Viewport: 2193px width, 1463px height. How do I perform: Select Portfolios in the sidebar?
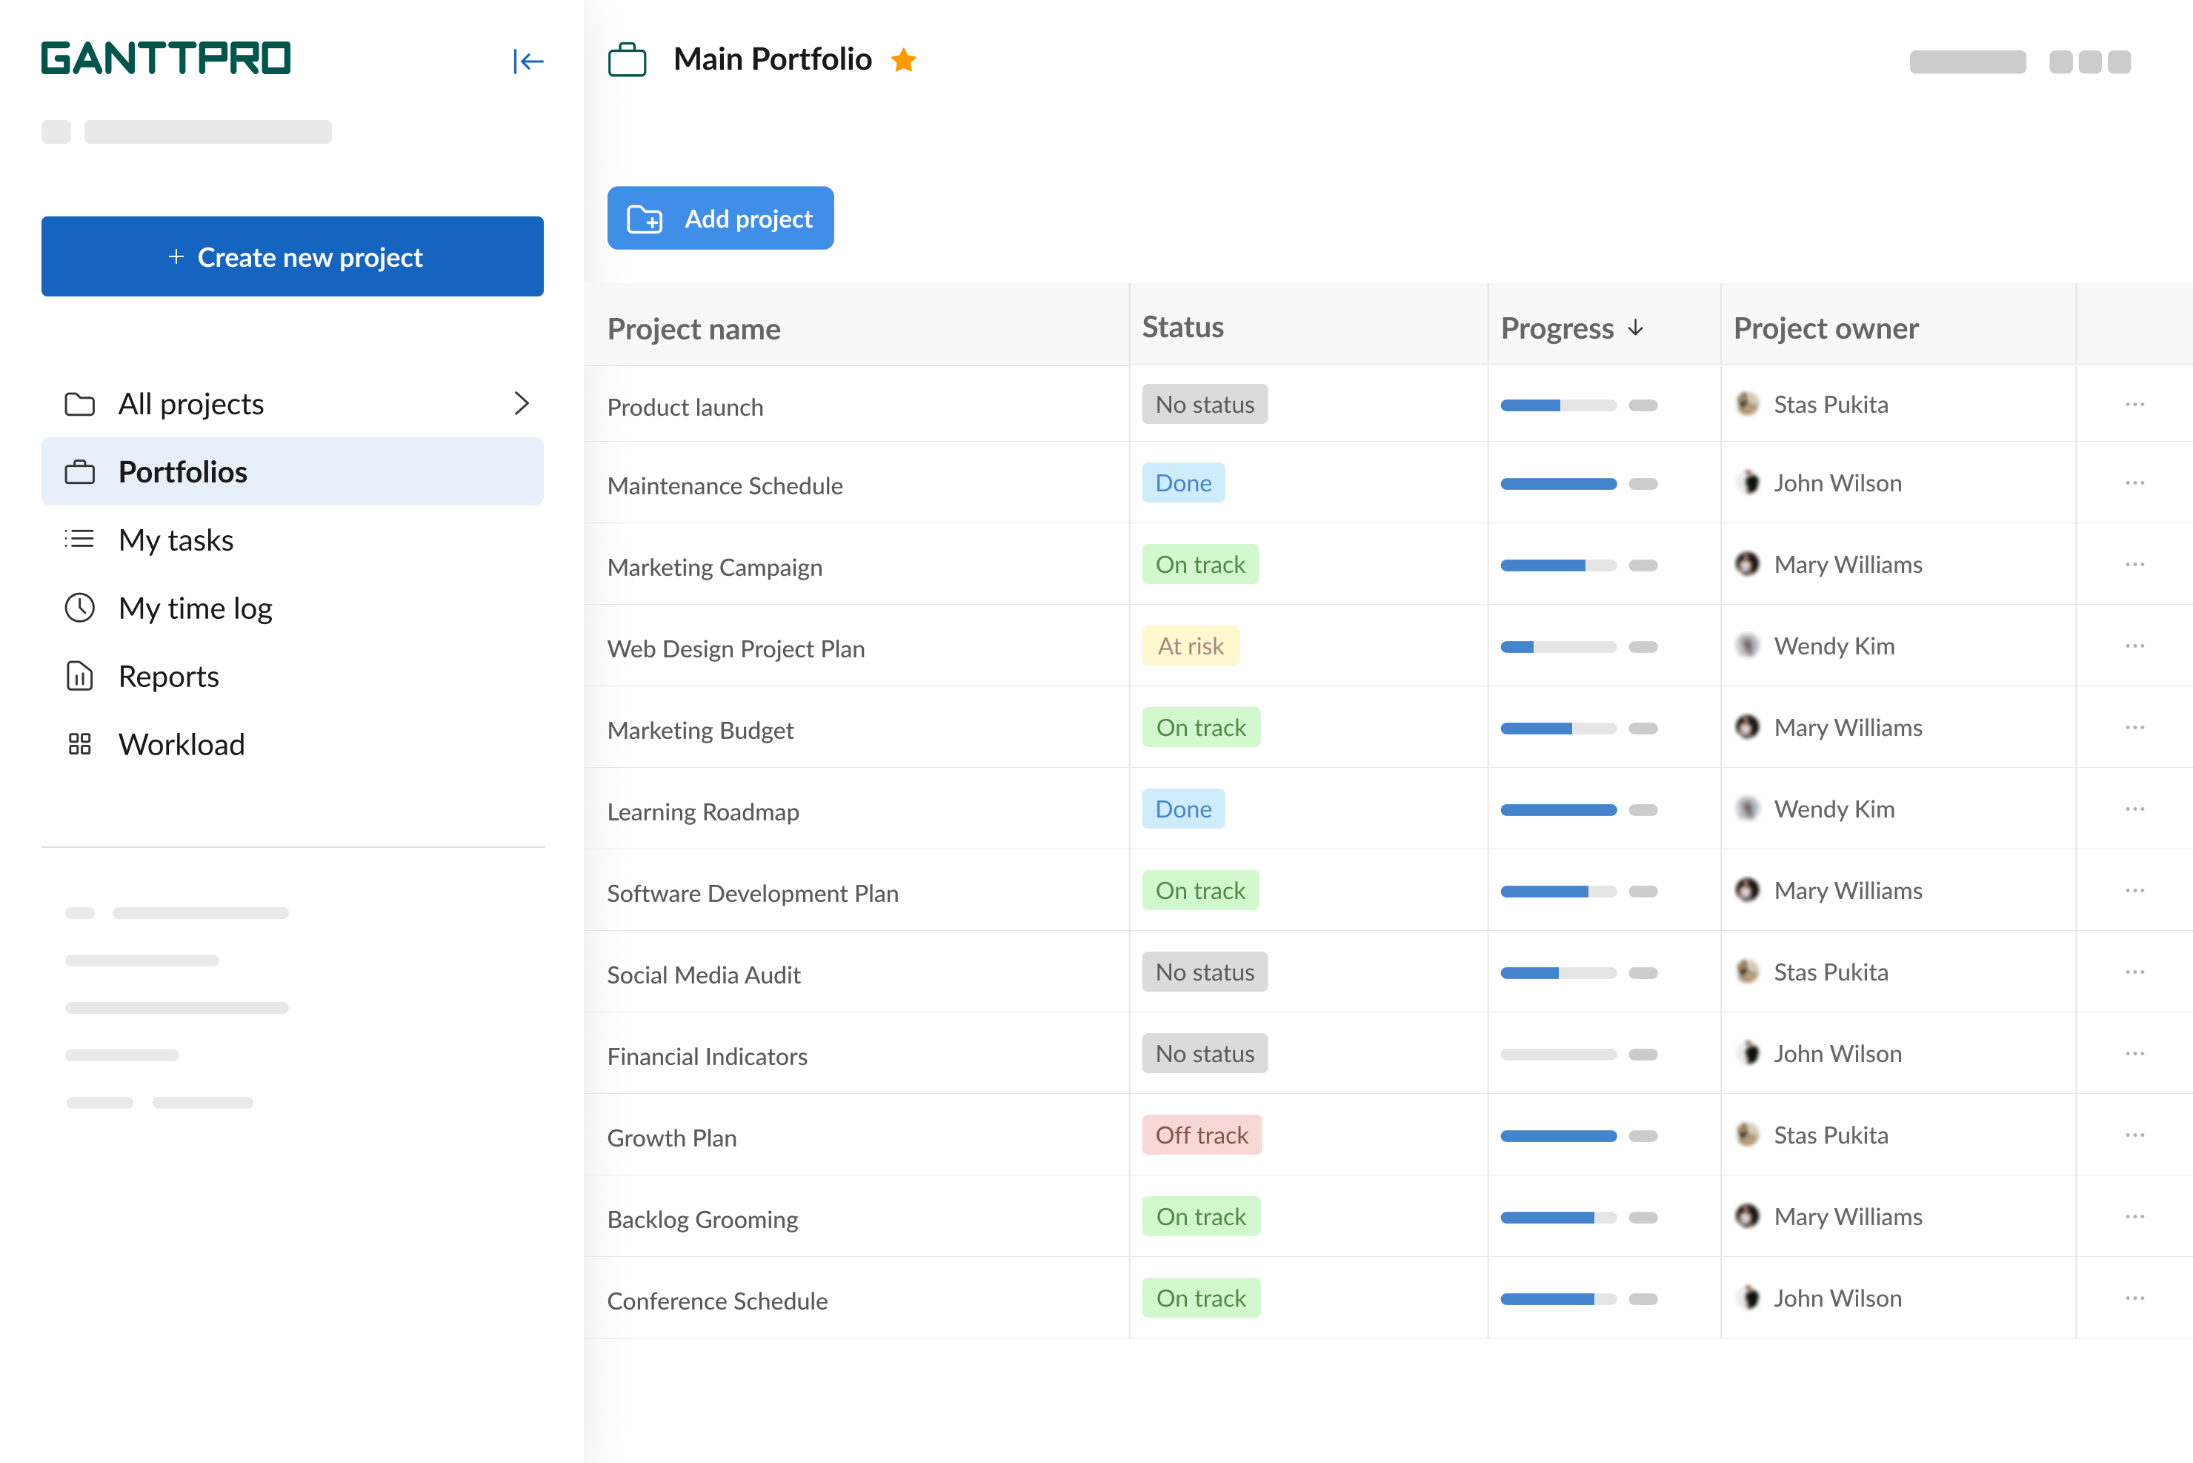tap(183, 471)
